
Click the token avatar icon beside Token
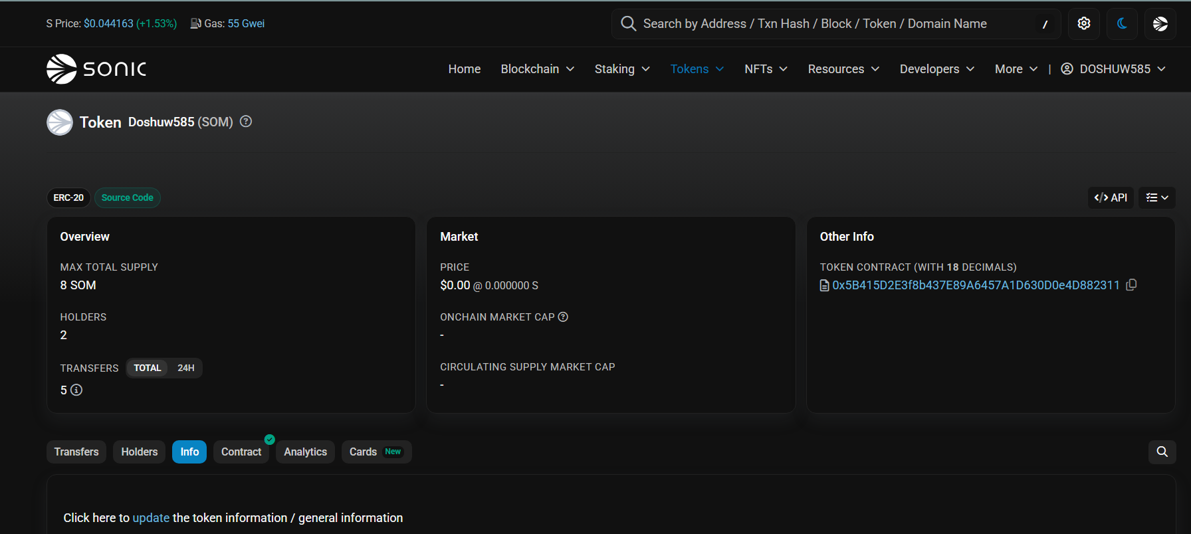(x=60, y=122)
